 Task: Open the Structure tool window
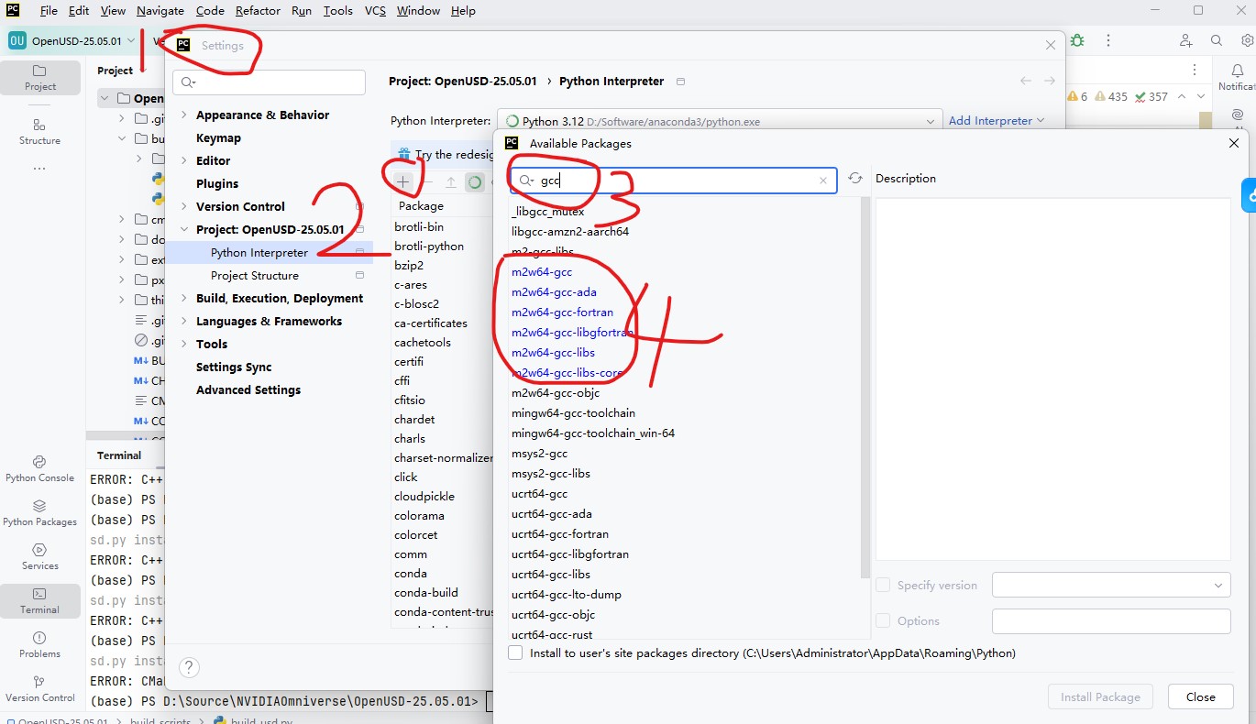click(39, 131)
